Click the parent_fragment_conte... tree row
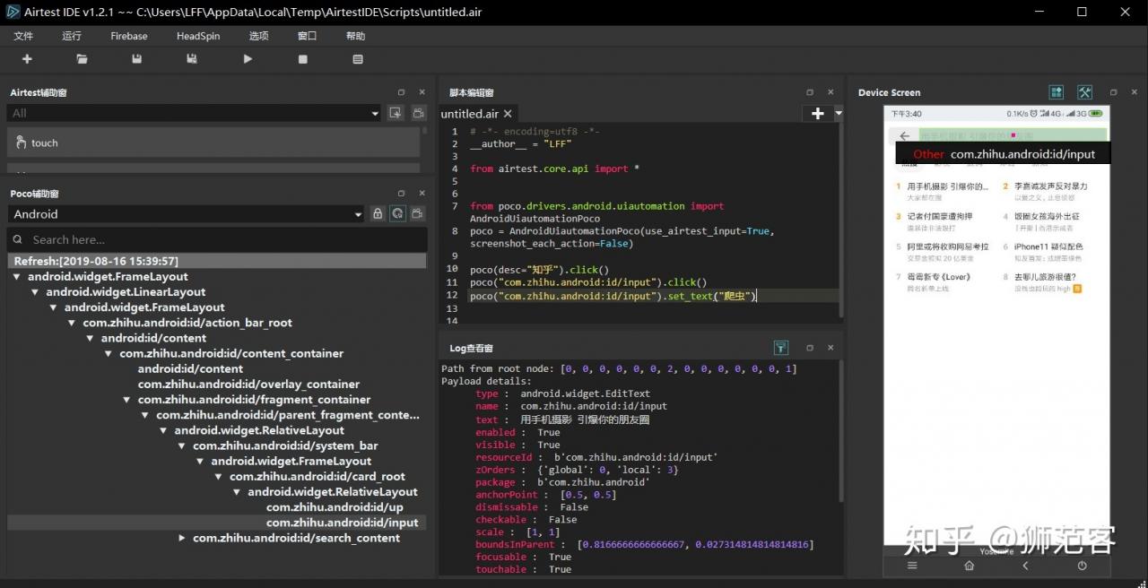1148x588 pixels. pos(288,415)
